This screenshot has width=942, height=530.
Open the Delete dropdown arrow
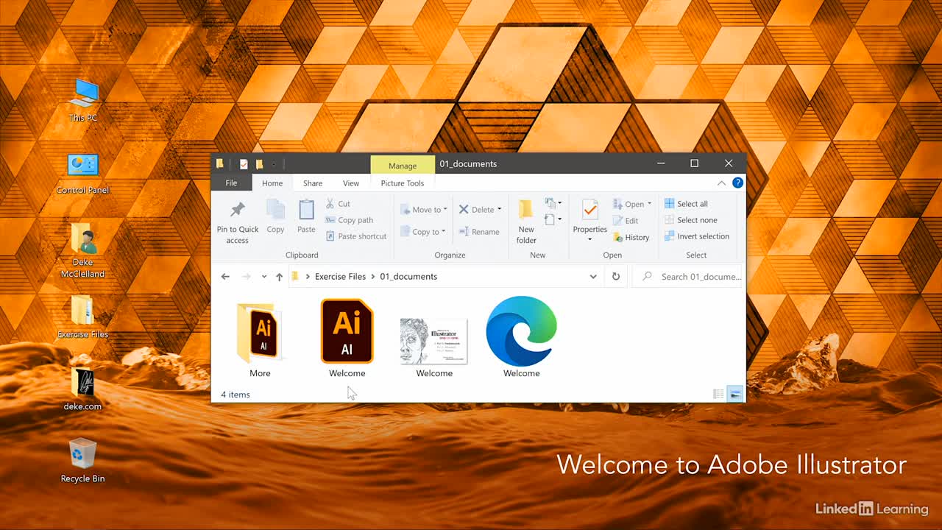pos(500,209)
